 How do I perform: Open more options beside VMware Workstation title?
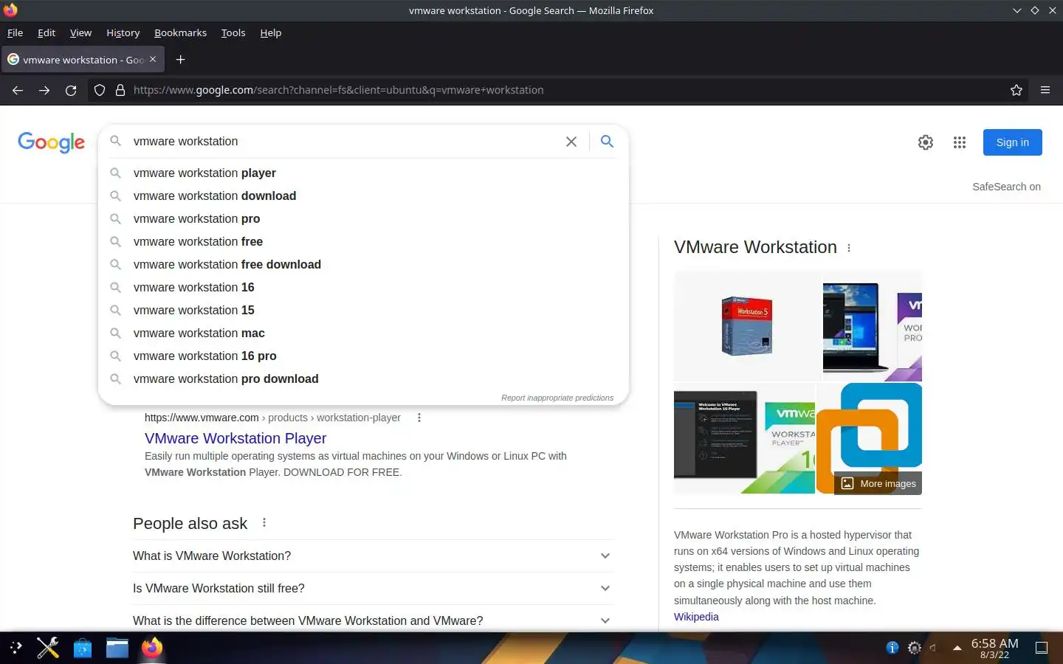849,248
